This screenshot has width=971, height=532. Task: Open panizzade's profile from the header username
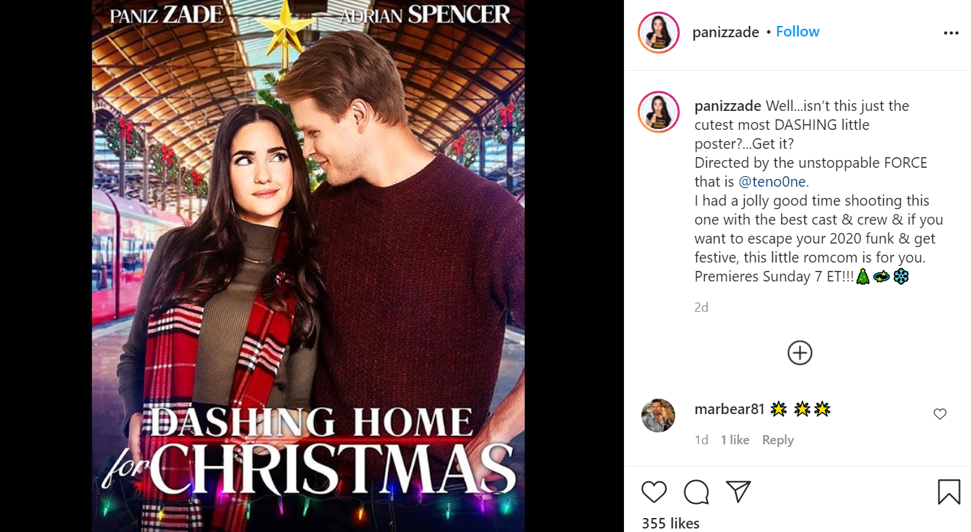point(725,31)
